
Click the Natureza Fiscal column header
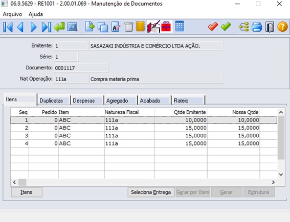tap(129, 112)
